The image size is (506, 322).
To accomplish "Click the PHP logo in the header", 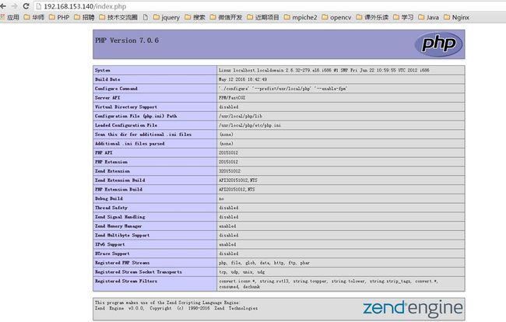I will point(438,44).
